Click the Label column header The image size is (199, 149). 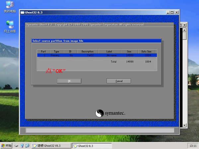(x=109, y=51)
